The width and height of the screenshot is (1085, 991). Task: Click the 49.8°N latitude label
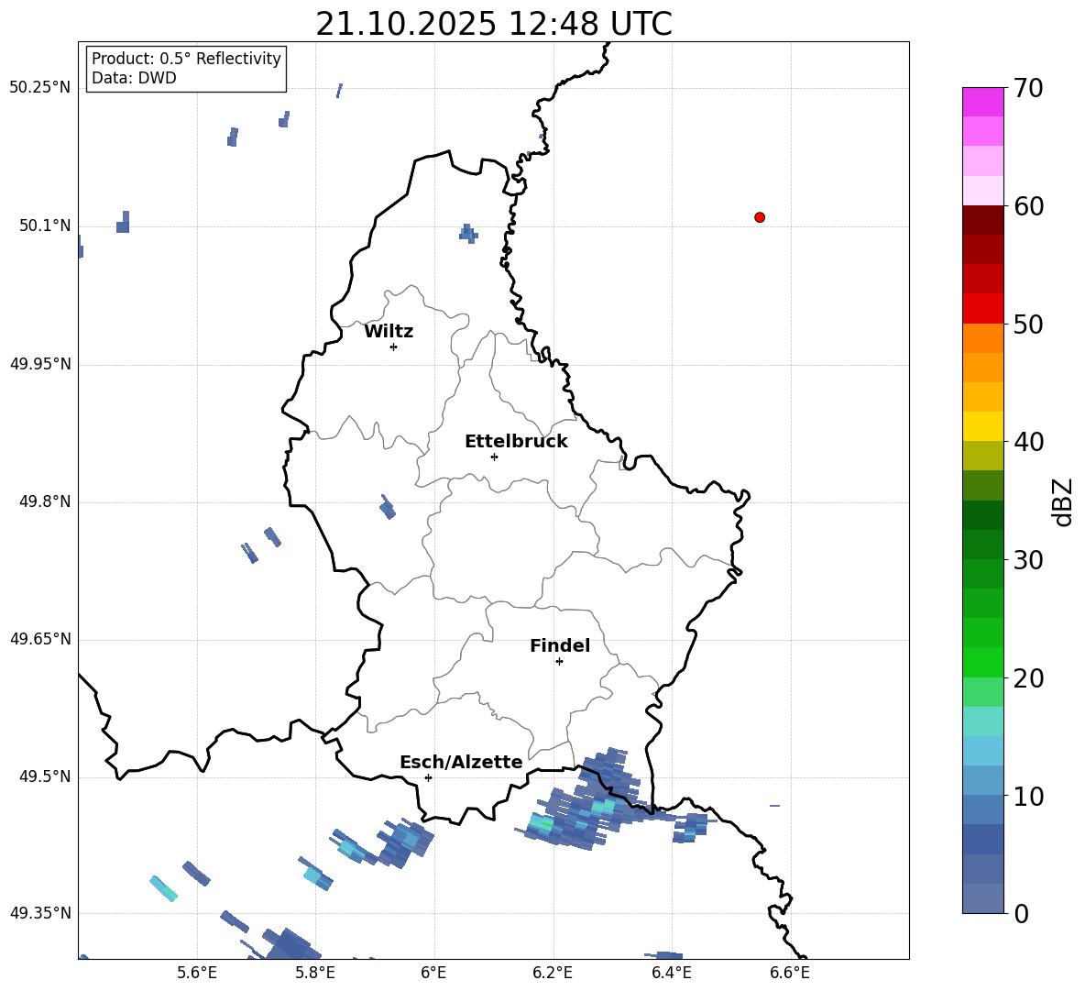pyautogui.click(x=45, y=501)
